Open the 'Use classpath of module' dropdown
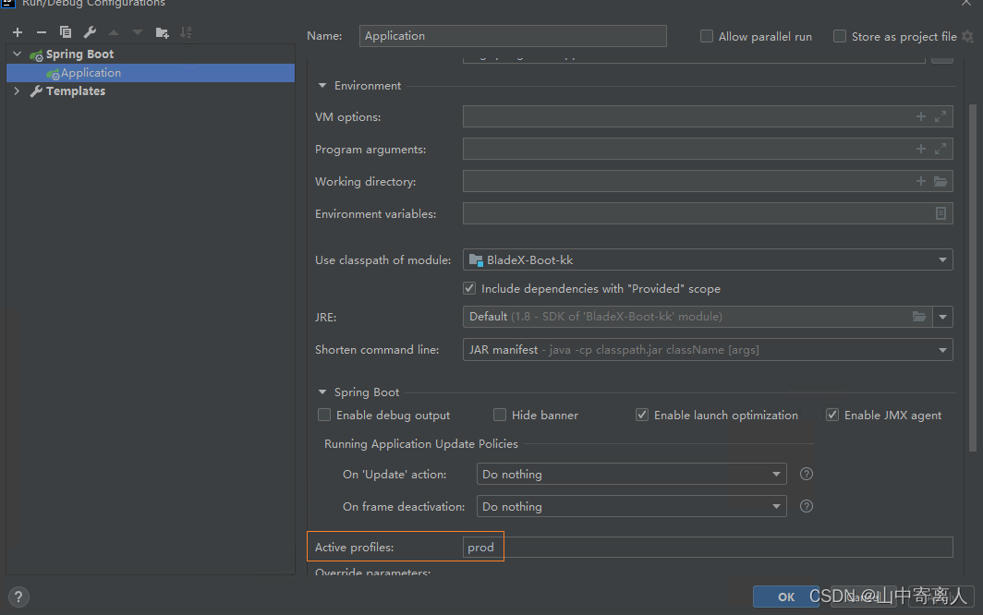 [941, 259]
